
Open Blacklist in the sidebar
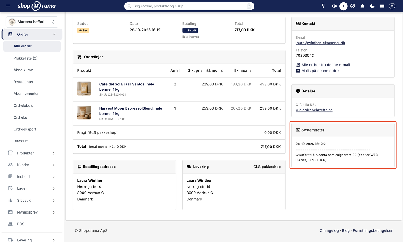tap(20, 141)
